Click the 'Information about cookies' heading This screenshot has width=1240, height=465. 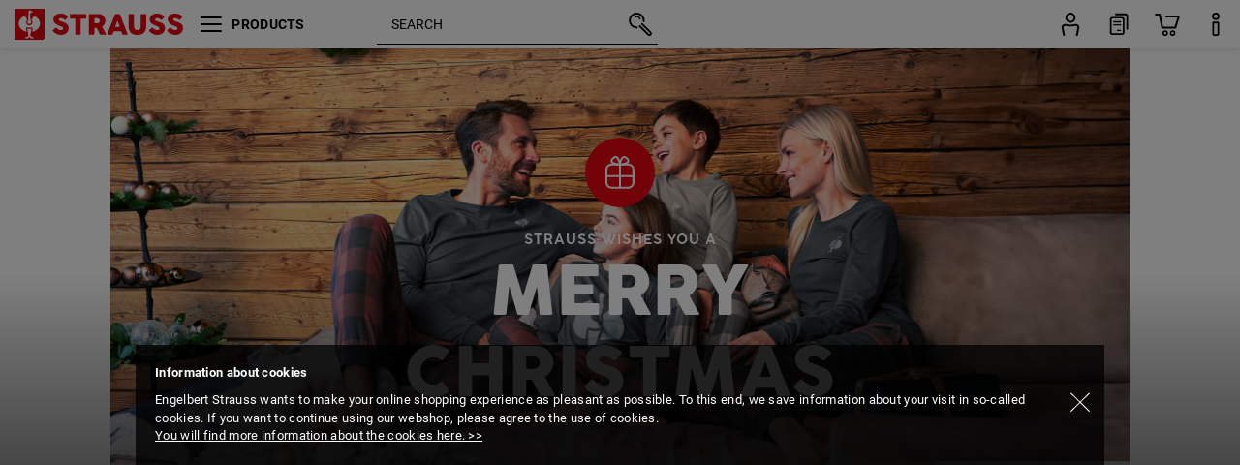click(231, 373)
